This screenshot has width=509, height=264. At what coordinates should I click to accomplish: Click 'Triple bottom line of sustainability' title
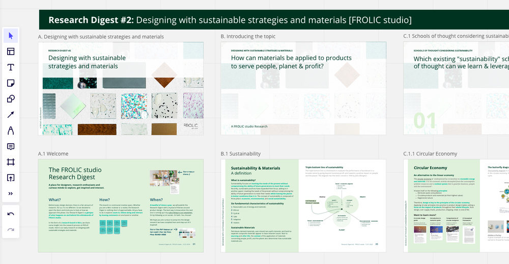tap(324, 167)
